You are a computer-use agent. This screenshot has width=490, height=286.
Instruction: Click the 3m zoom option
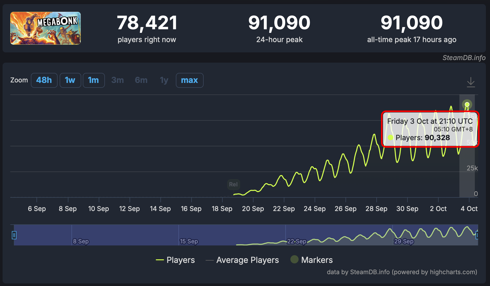point(117,80)
